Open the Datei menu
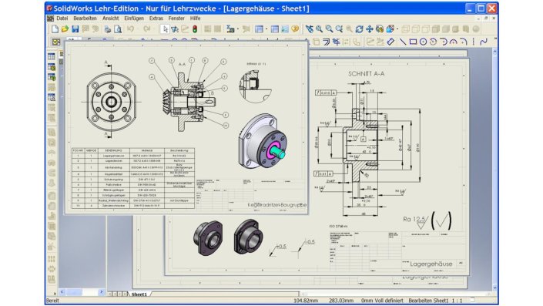Screen dimensions: 543x306 (x=62, y=18)
